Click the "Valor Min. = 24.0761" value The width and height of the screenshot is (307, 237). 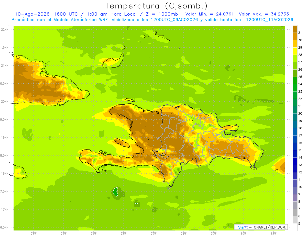point(210,14)
